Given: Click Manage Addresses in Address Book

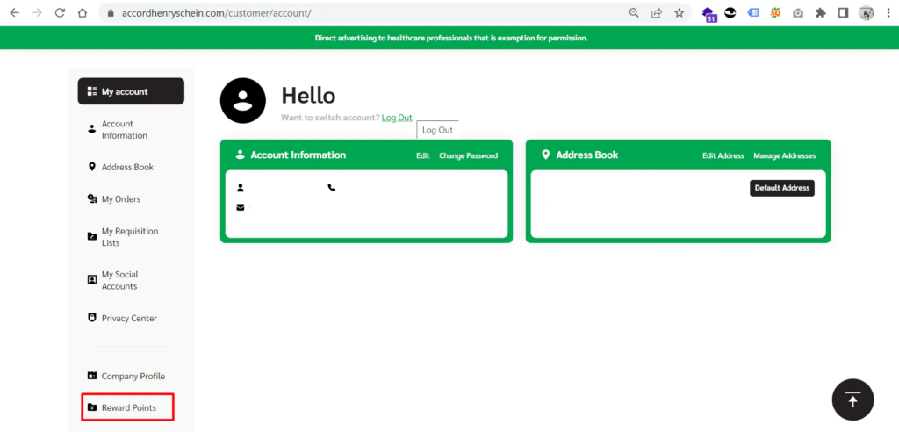Looking at the screenshot, I should coord(784,155).
